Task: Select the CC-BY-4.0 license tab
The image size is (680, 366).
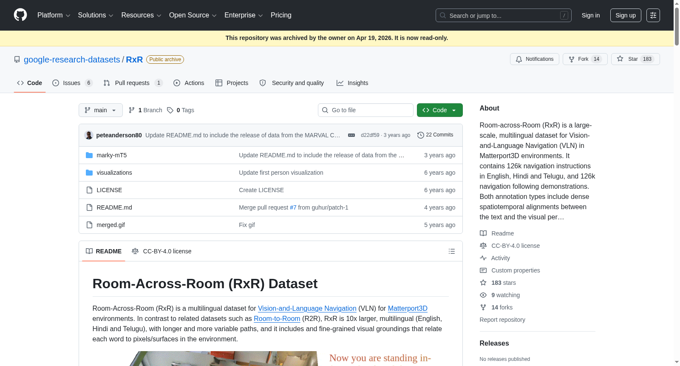Action: click(161, 251)
